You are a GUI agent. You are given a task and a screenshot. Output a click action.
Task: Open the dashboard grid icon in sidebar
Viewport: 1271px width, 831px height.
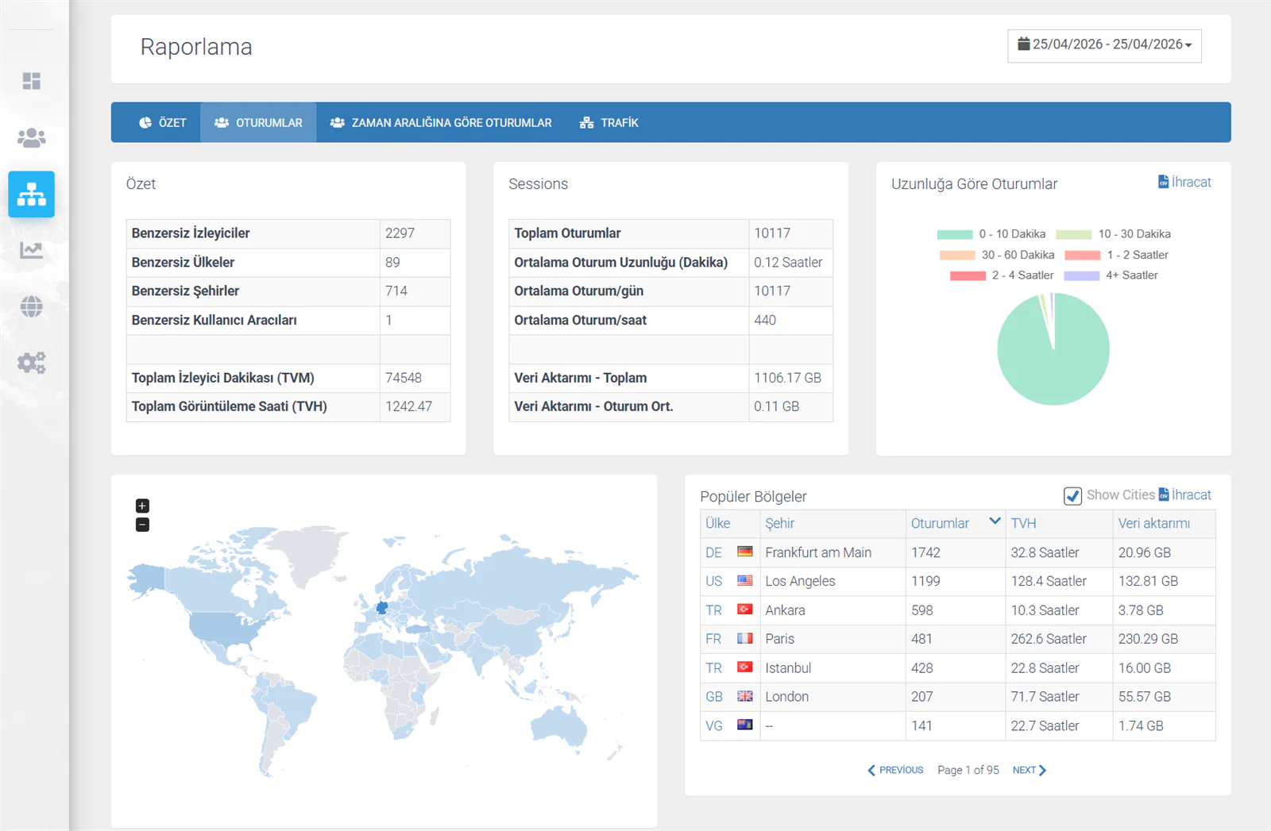click(x=32, y=81)
